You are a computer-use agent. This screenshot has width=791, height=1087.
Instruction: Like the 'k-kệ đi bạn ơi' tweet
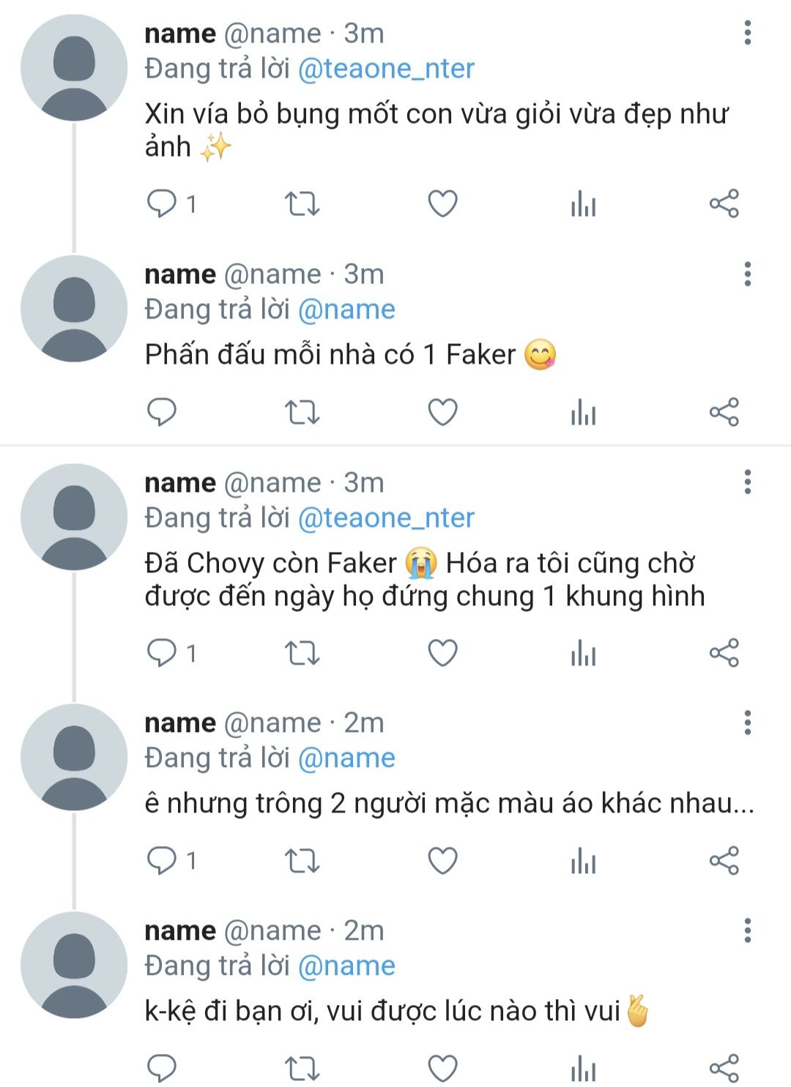[x=442, y=1069]
